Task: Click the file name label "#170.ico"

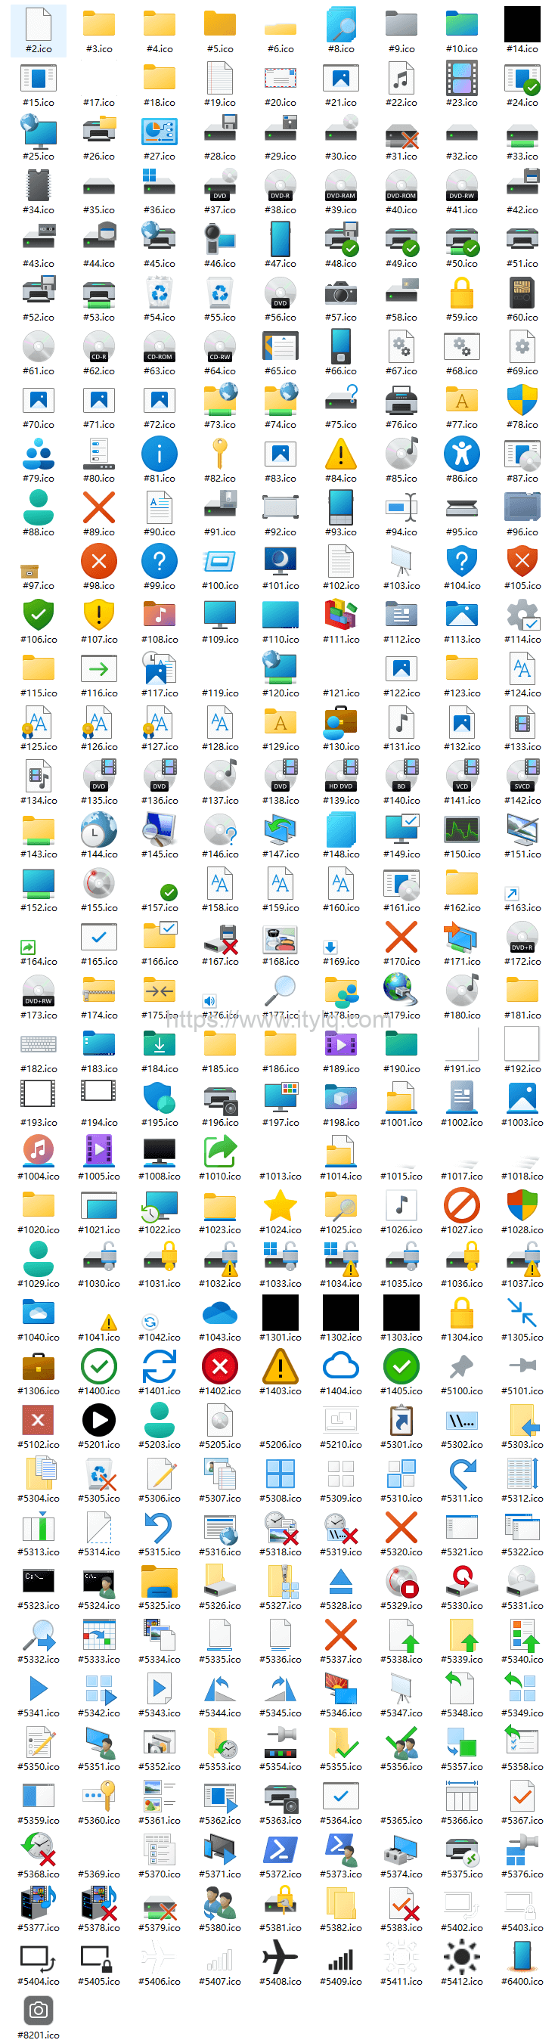Action: 401,961
